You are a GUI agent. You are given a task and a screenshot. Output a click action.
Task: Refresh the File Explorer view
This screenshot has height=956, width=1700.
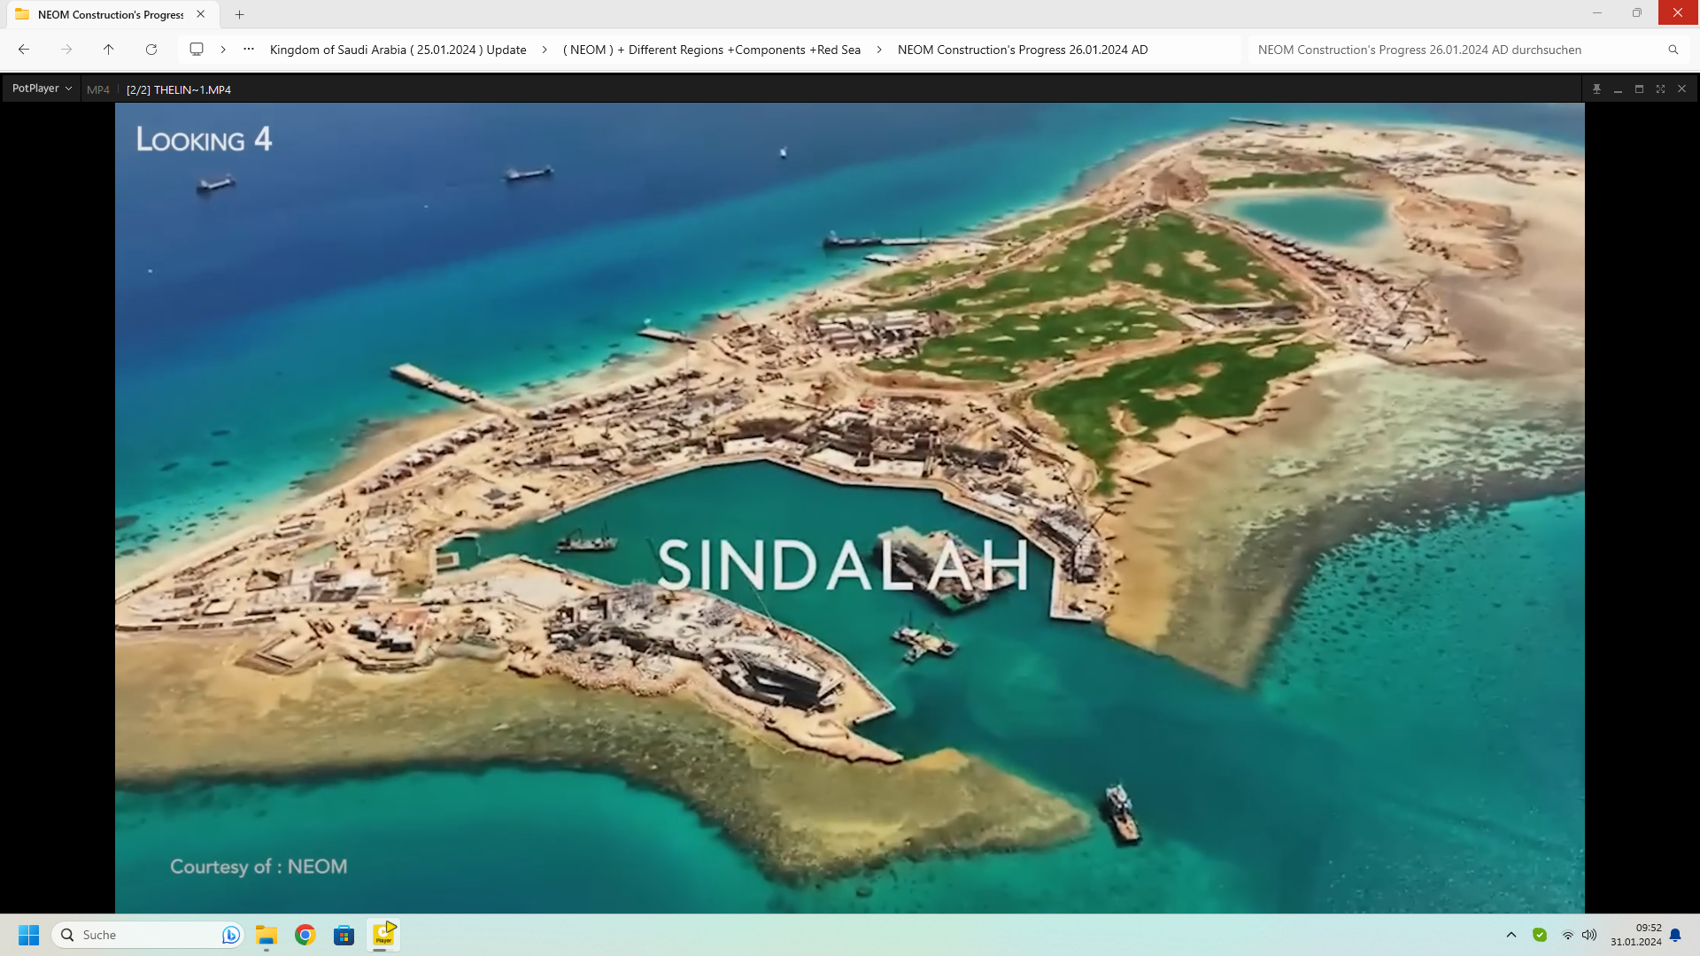click(x=151, y=50)
